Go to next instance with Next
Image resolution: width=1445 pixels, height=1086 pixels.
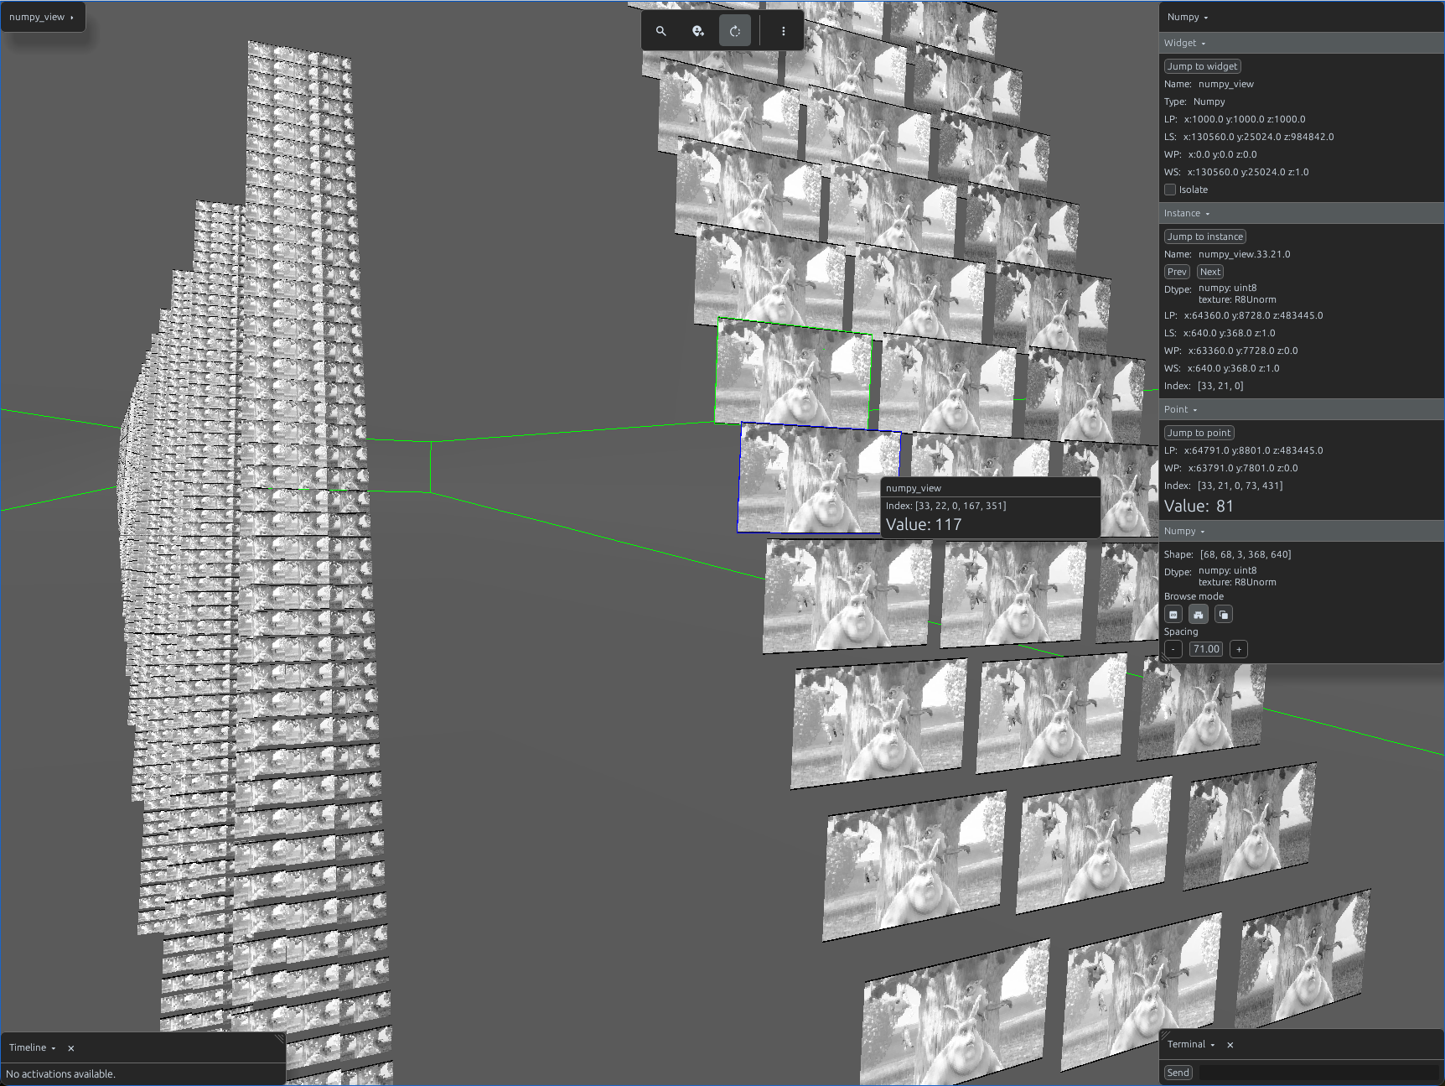pyautogui.click(x=1209, y=272)
